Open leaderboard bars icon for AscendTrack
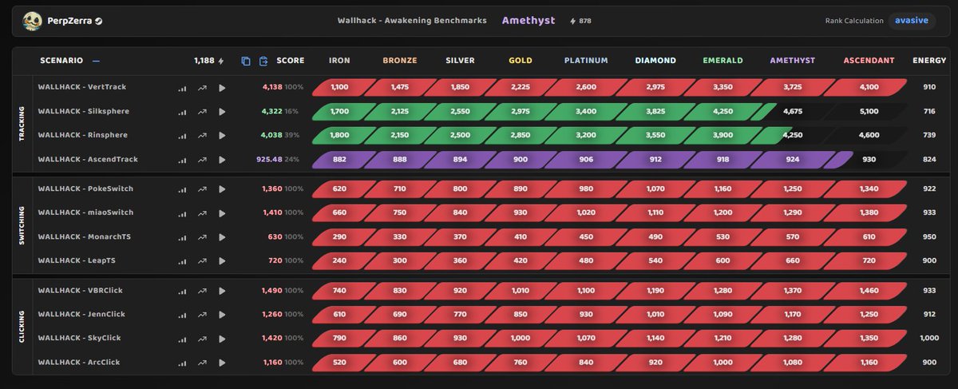Image resolution: width=958 pixels, height=389 pixels. 182,160
